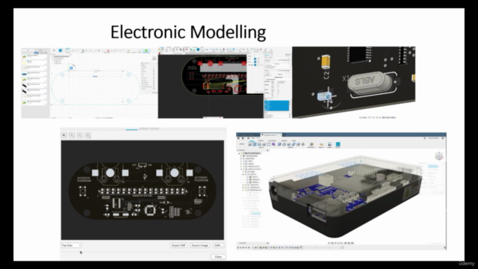The width and height of the screenshot is (478, 269).
Task: Open the Top Side board-side dropdown
Action: (x=71, y=245)
